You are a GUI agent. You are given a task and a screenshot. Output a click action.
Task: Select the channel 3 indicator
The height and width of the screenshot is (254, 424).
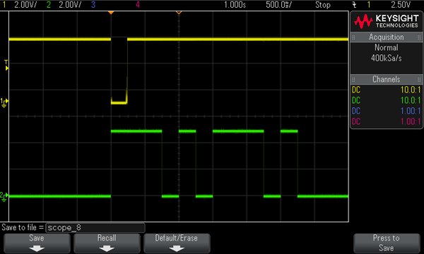tap(93, 5)
